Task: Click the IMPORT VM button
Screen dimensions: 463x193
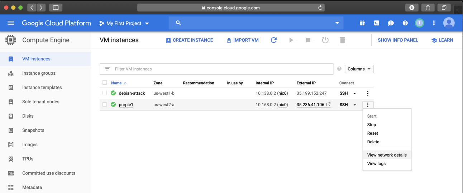Action: [243, 40]
